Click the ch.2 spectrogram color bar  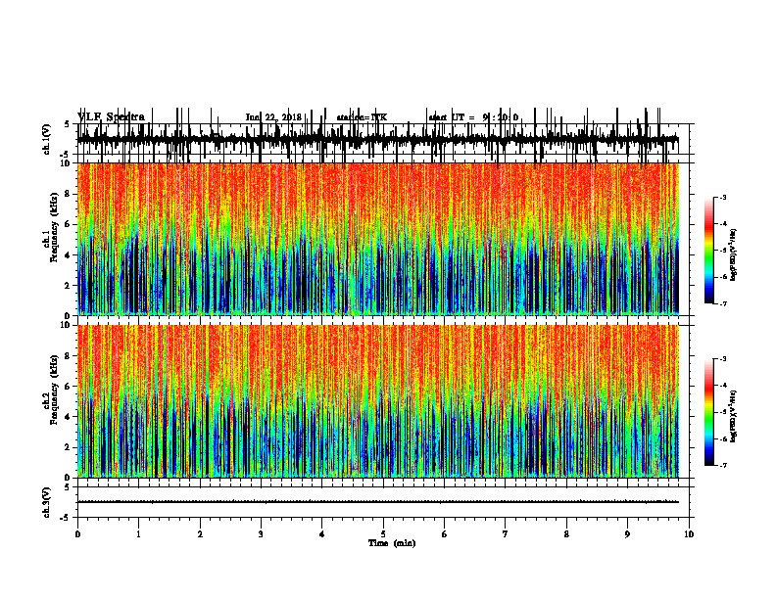point(709,412)
